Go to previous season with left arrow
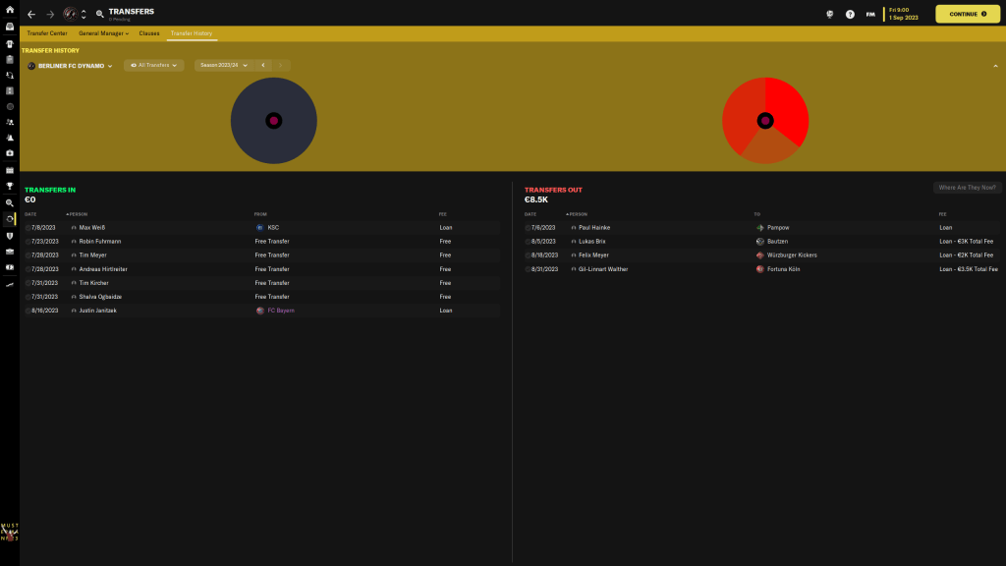 [262, 66]
